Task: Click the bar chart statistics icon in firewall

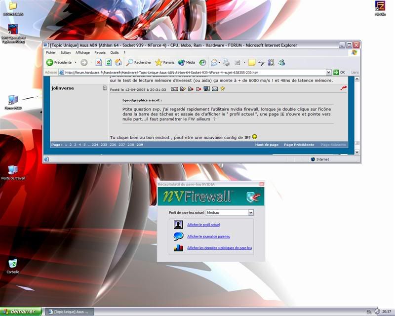Action: click(x=178, y=248)
